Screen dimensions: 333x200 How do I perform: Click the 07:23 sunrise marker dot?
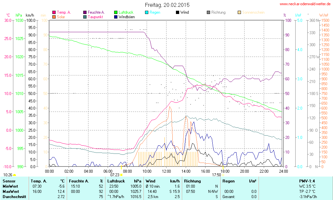[121, 175]
